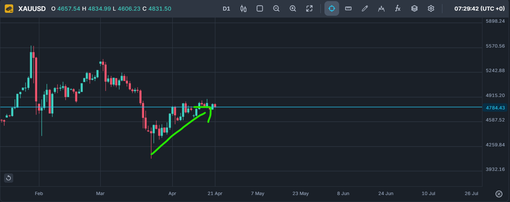The height and width of the screenshot is (202, 510).
Task: Click the Apr date axis label
Action: click(x=172, y=193)
